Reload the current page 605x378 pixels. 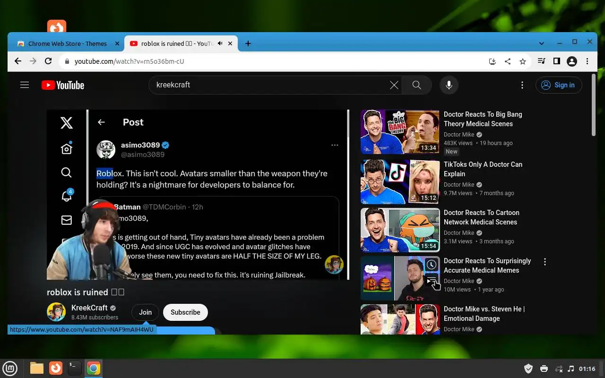click(x=48, y=61)
